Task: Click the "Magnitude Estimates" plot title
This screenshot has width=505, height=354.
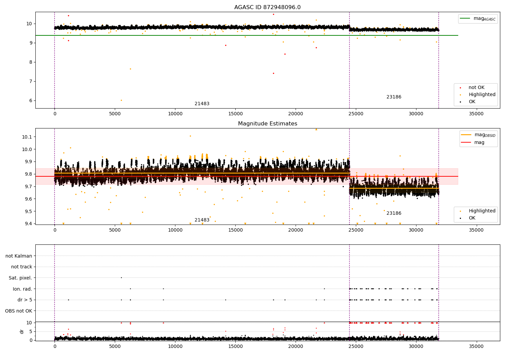Action: click(x=267, y=124)
